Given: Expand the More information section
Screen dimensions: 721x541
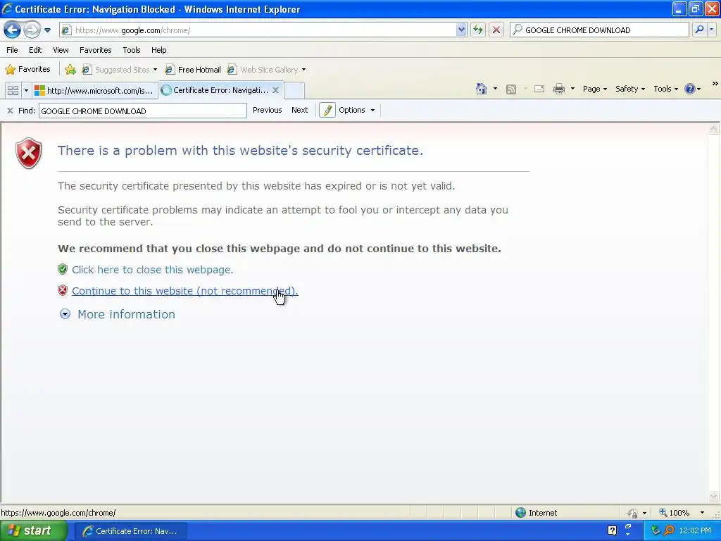Looking at the screenshot, I should pos(118,314).
